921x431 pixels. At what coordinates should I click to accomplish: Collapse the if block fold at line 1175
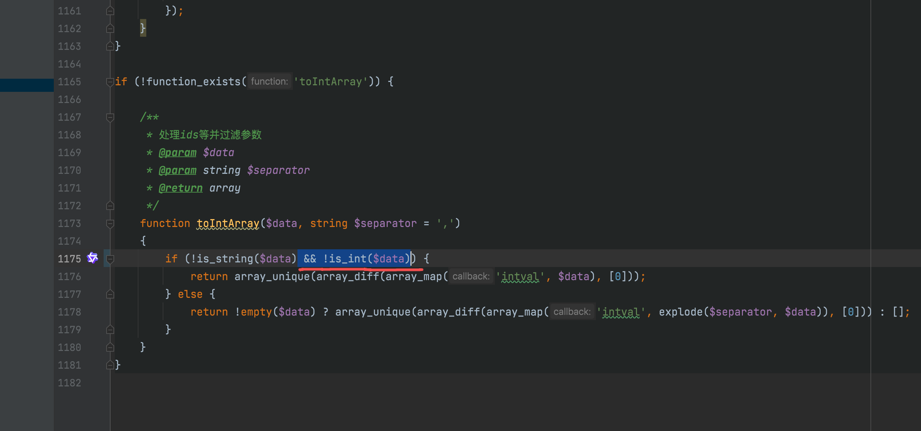pyautogui.click(x=110, y=259)
